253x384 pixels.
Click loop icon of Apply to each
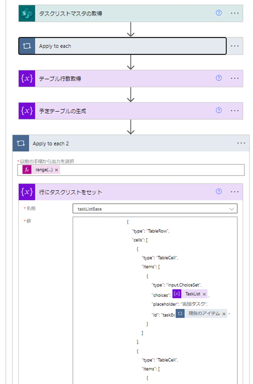[x=27, y=46]
